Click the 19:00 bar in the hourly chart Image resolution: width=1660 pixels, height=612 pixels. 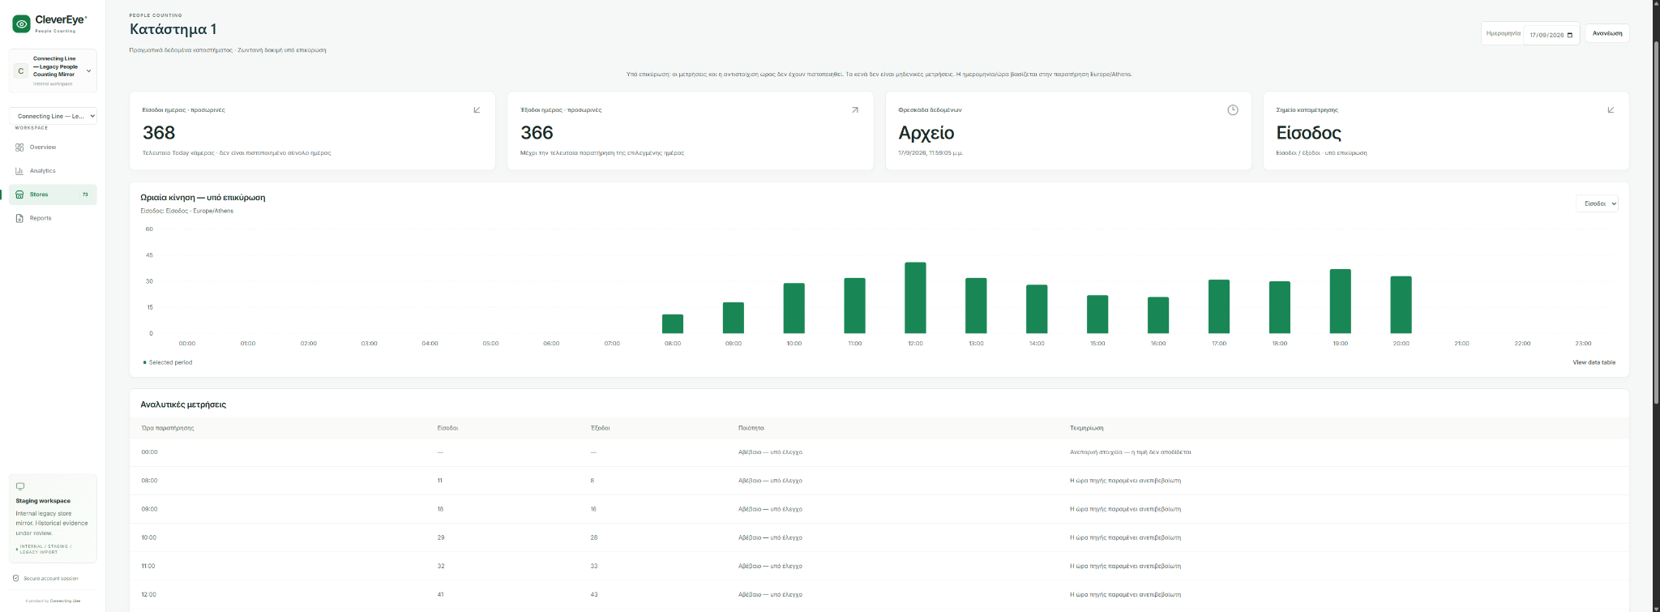1340,301
